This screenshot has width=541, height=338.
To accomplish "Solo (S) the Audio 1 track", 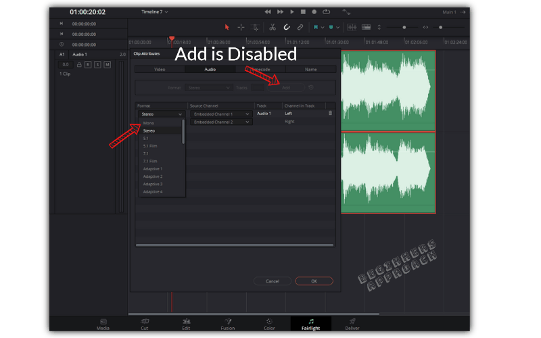I will pyautogui.click(x=97, y=64).
